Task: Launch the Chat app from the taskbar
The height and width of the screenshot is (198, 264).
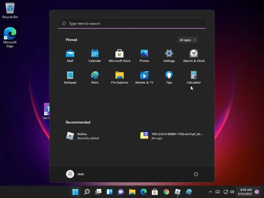Action: tap(121, 192)
